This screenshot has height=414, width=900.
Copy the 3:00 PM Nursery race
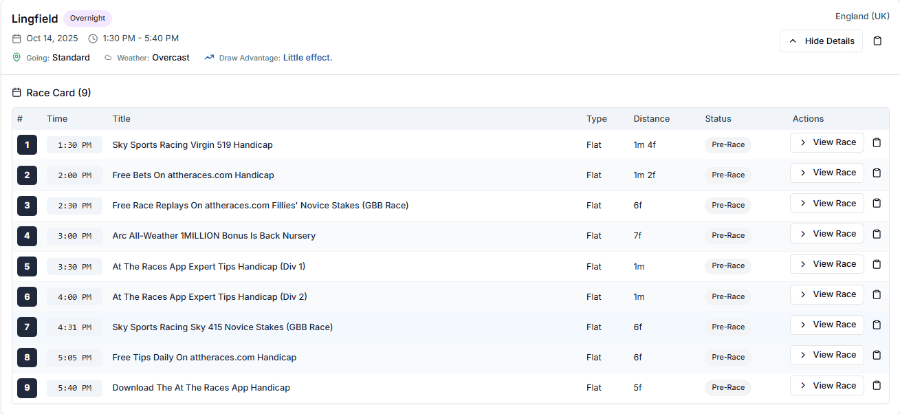pos(877,234)
